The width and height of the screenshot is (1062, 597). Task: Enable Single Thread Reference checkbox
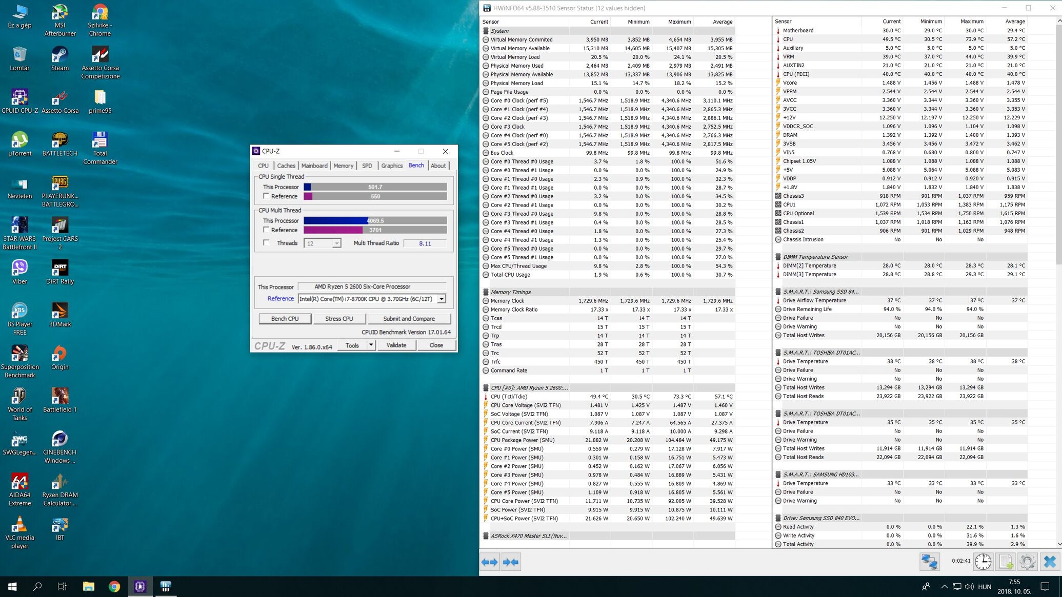click(x=266, y=196)
